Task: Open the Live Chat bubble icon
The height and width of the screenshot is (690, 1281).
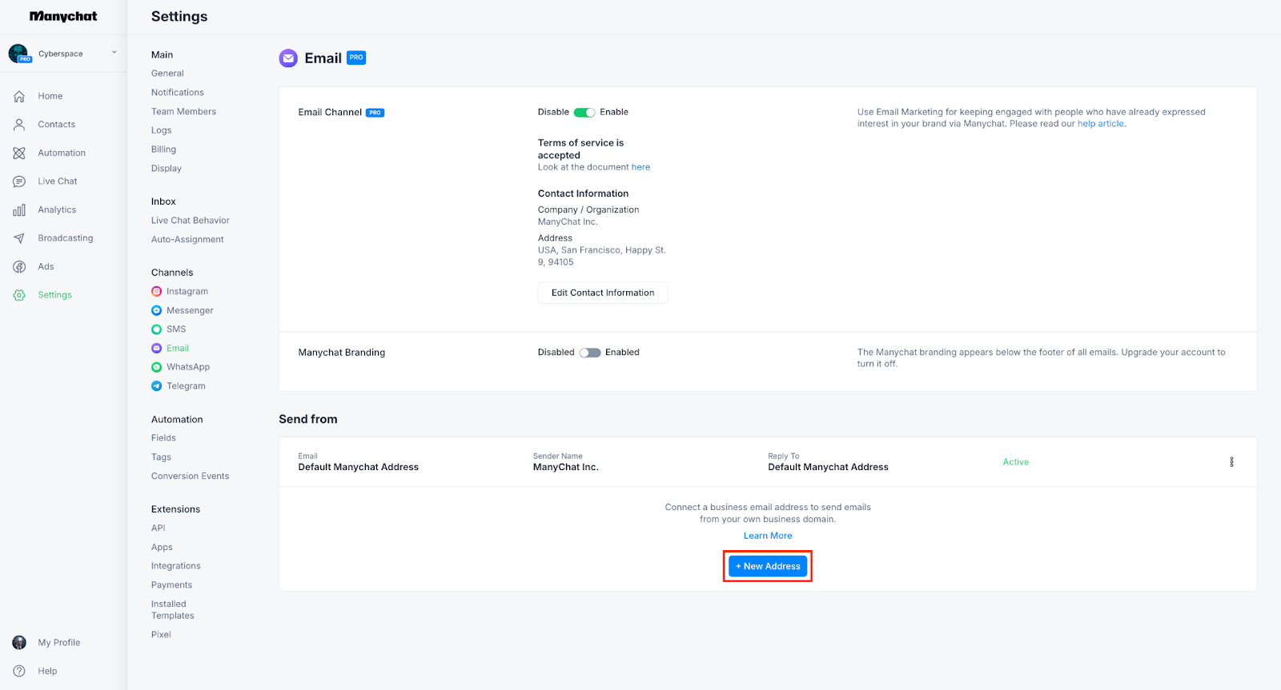Action: [x=19, y=181]
